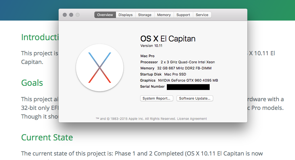Click the Memory 32 GB line
The height and width of the screenshot is (160, 295).
point(176,68)
